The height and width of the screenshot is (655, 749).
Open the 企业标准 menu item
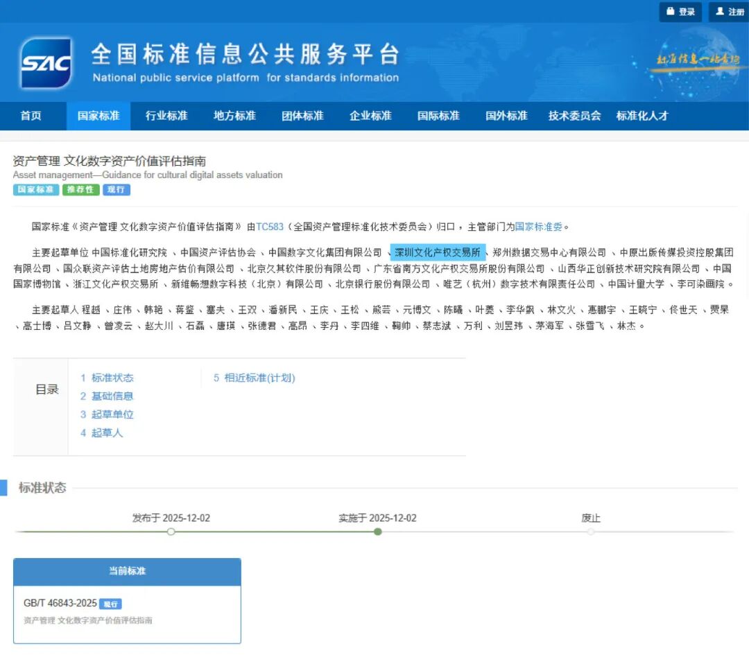(x=370, y=116)
